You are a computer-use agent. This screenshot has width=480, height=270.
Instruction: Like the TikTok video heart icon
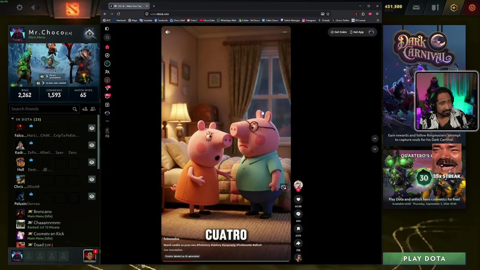[x=298, y=199]
